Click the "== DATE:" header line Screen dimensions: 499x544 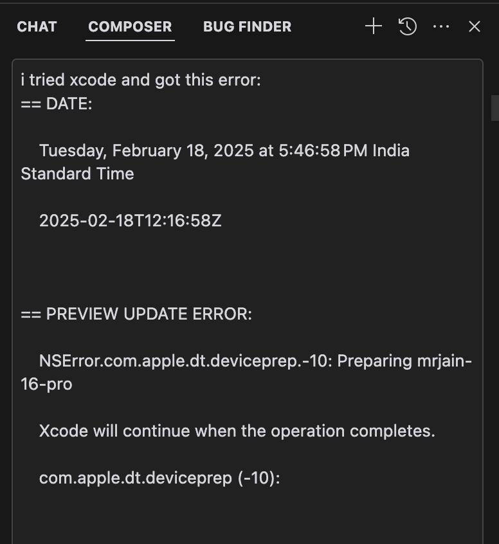pyautogui.click(x=57, y=104)
